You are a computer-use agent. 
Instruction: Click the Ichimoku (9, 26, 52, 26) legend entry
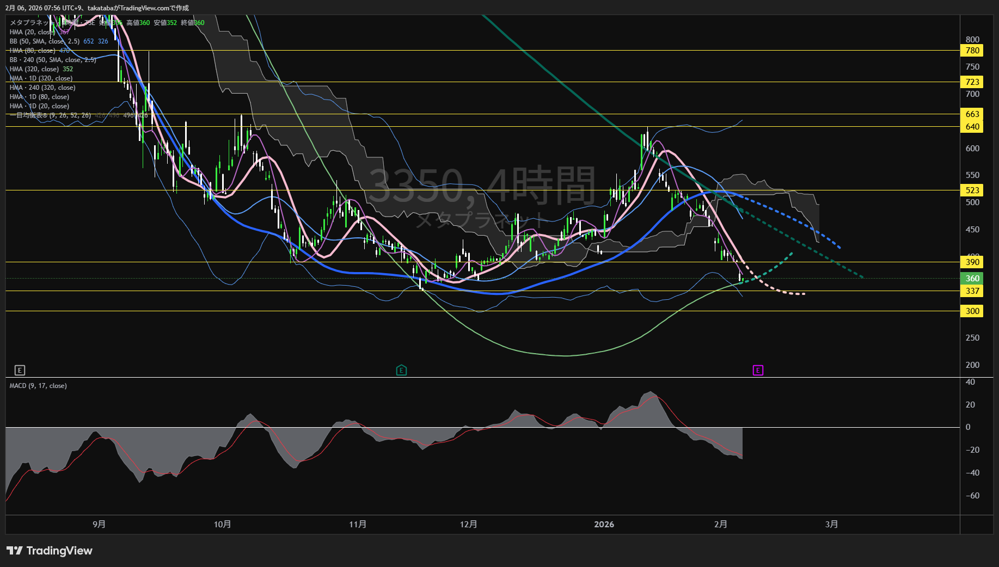(x=50, y=115)
